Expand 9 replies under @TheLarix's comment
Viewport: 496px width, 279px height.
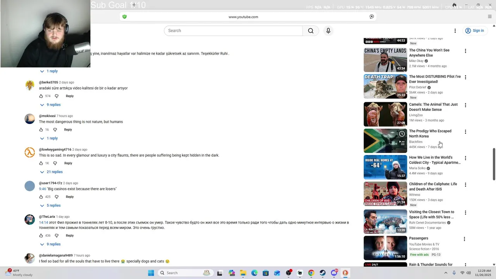[50, 244]
